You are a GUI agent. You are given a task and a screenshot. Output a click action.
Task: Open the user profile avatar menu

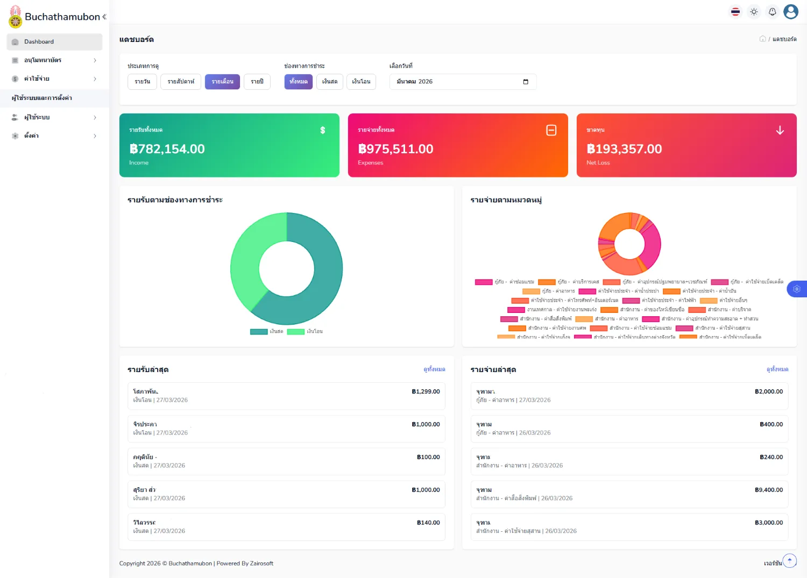(x=790, y=12)
